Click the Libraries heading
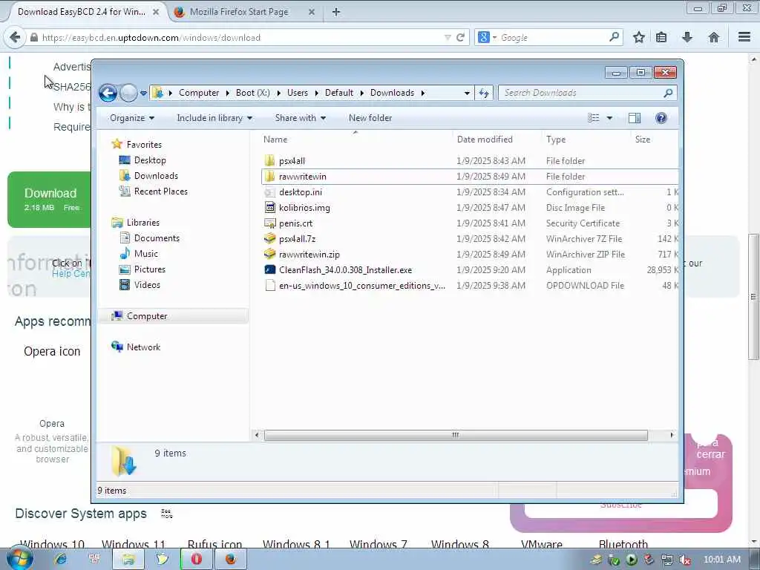This screenshot has width=760, height=570. 135,223
